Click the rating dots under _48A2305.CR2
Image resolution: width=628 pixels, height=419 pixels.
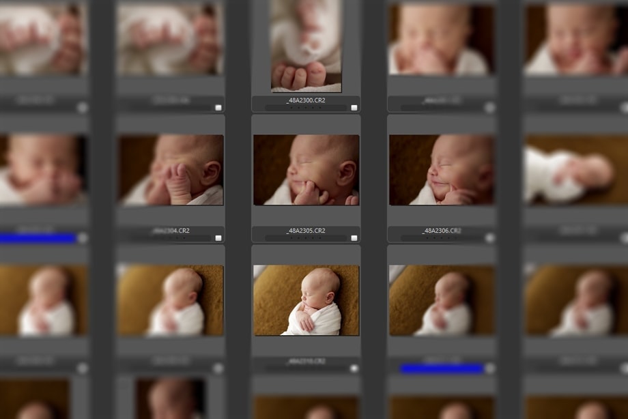[306, 238]
